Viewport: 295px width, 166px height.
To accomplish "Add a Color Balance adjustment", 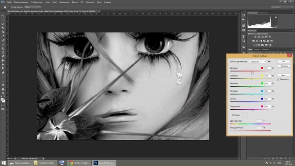I will click(257, 41).
